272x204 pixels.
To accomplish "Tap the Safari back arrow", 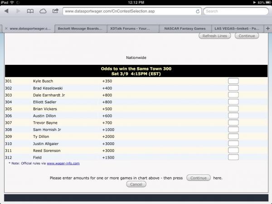I will [x=7, y=11].
